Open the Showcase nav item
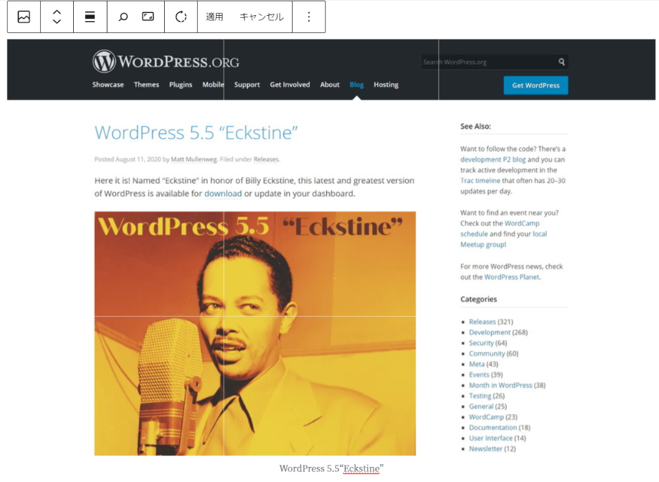Screen dimensions: 659x482 (108, 84)
